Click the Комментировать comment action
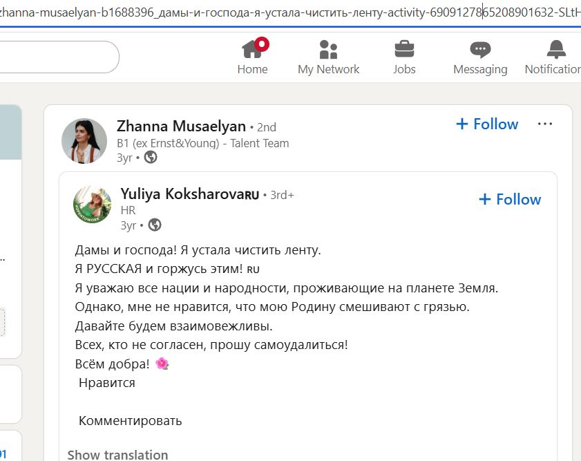Screen dimensions: 581x461 pyautogui.click(x=131, y=420)
